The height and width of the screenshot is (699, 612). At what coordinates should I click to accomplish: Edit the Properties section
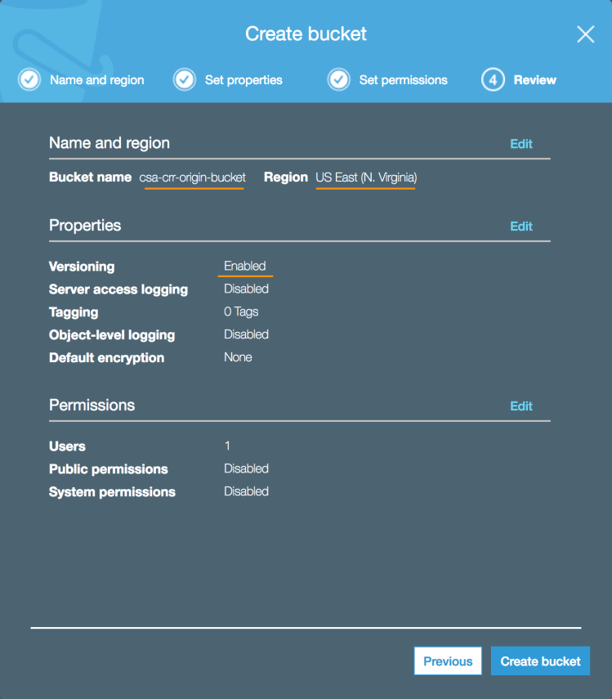coord(521,226)
